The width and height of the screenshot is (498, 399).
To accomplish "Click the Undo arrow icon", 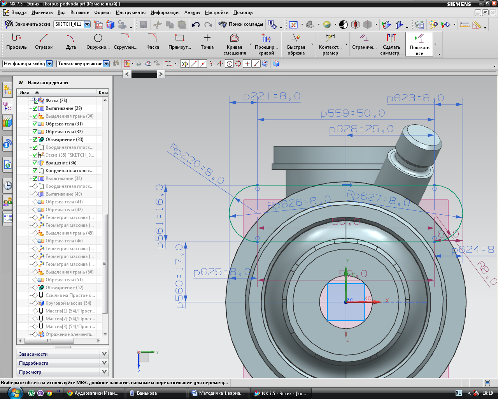I will click(x=196, y=25).
